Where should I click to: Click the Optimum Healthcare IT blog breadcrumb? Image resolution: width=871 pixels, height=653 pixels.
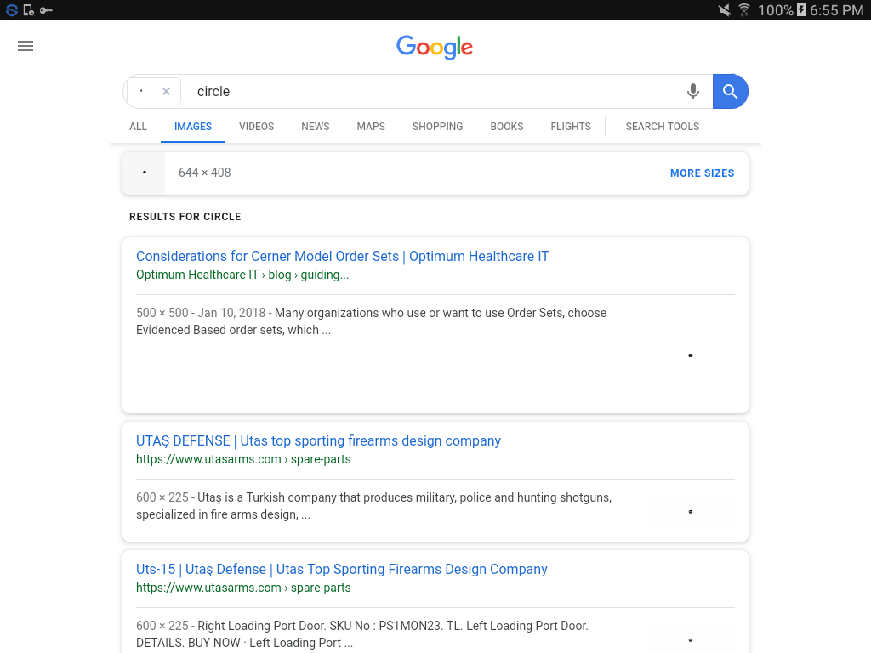(242, 275)
